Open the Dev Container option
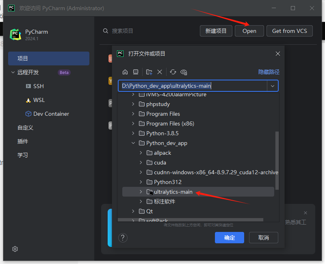This screenshot has height=264, width=325. [47, 114]
